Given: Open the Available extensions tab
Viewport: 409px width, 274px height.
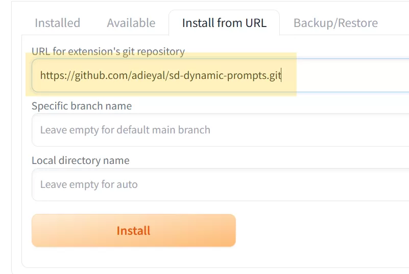Looking at the screenshot, I should point(131,23).
